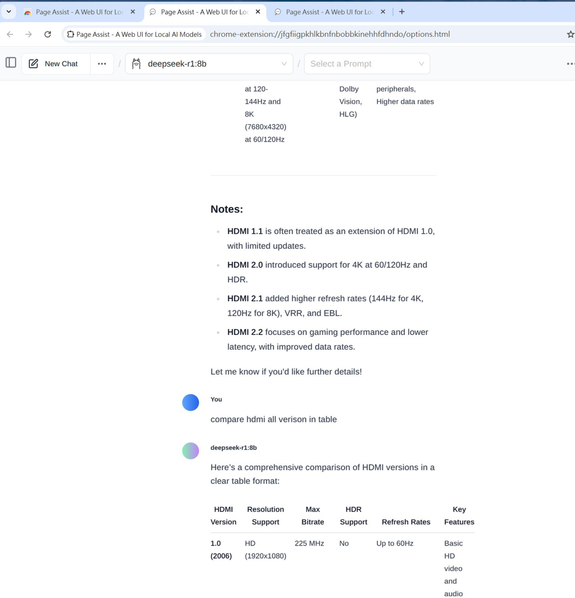The image size is (575, 598).
Task: Close the third Page Assist tab
Action: coord(382,12)
